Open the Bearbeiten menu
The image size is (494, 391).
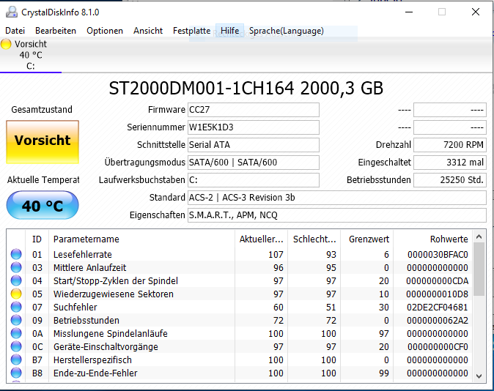click(56, 31)
